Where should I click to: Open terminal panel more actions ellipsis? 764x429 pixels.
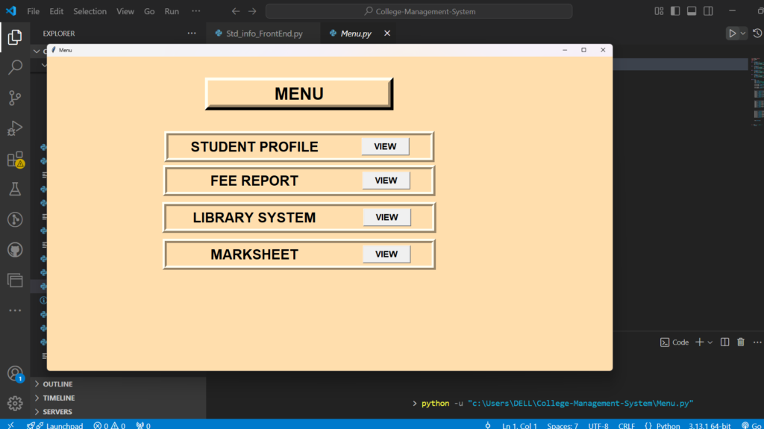point(757,342)
